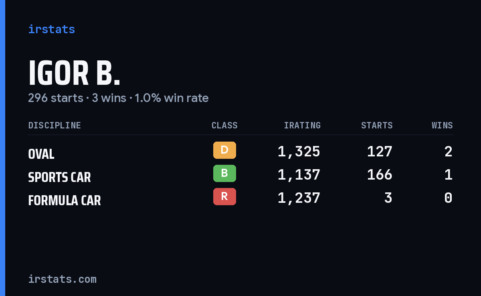Visit the irstats.com footer link
The height and width of the screenshot is (296, 481).
click(62, 279)
